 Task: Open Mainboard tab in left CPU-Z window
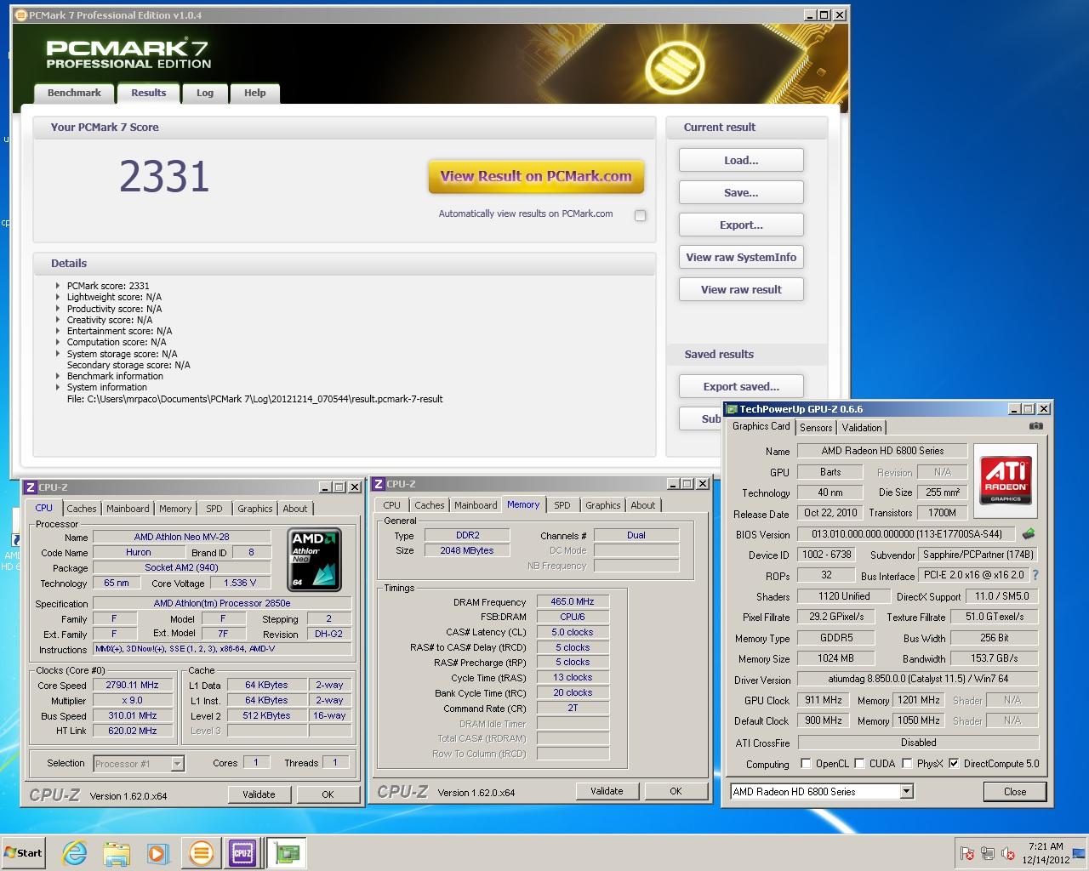(x=128, y=509)
